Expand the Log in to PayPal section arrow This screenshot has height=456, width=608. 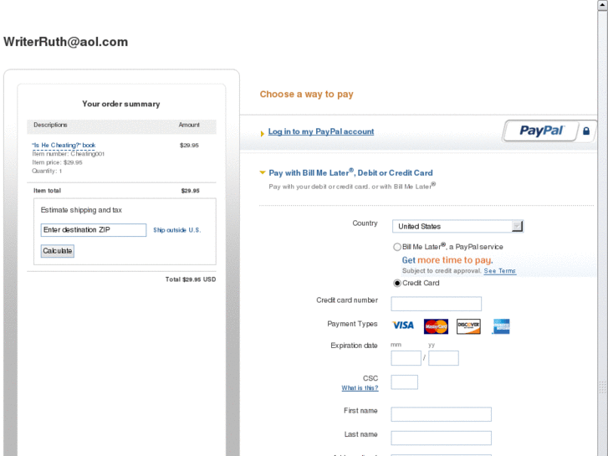pyautogui.click(x=263, y=133)
